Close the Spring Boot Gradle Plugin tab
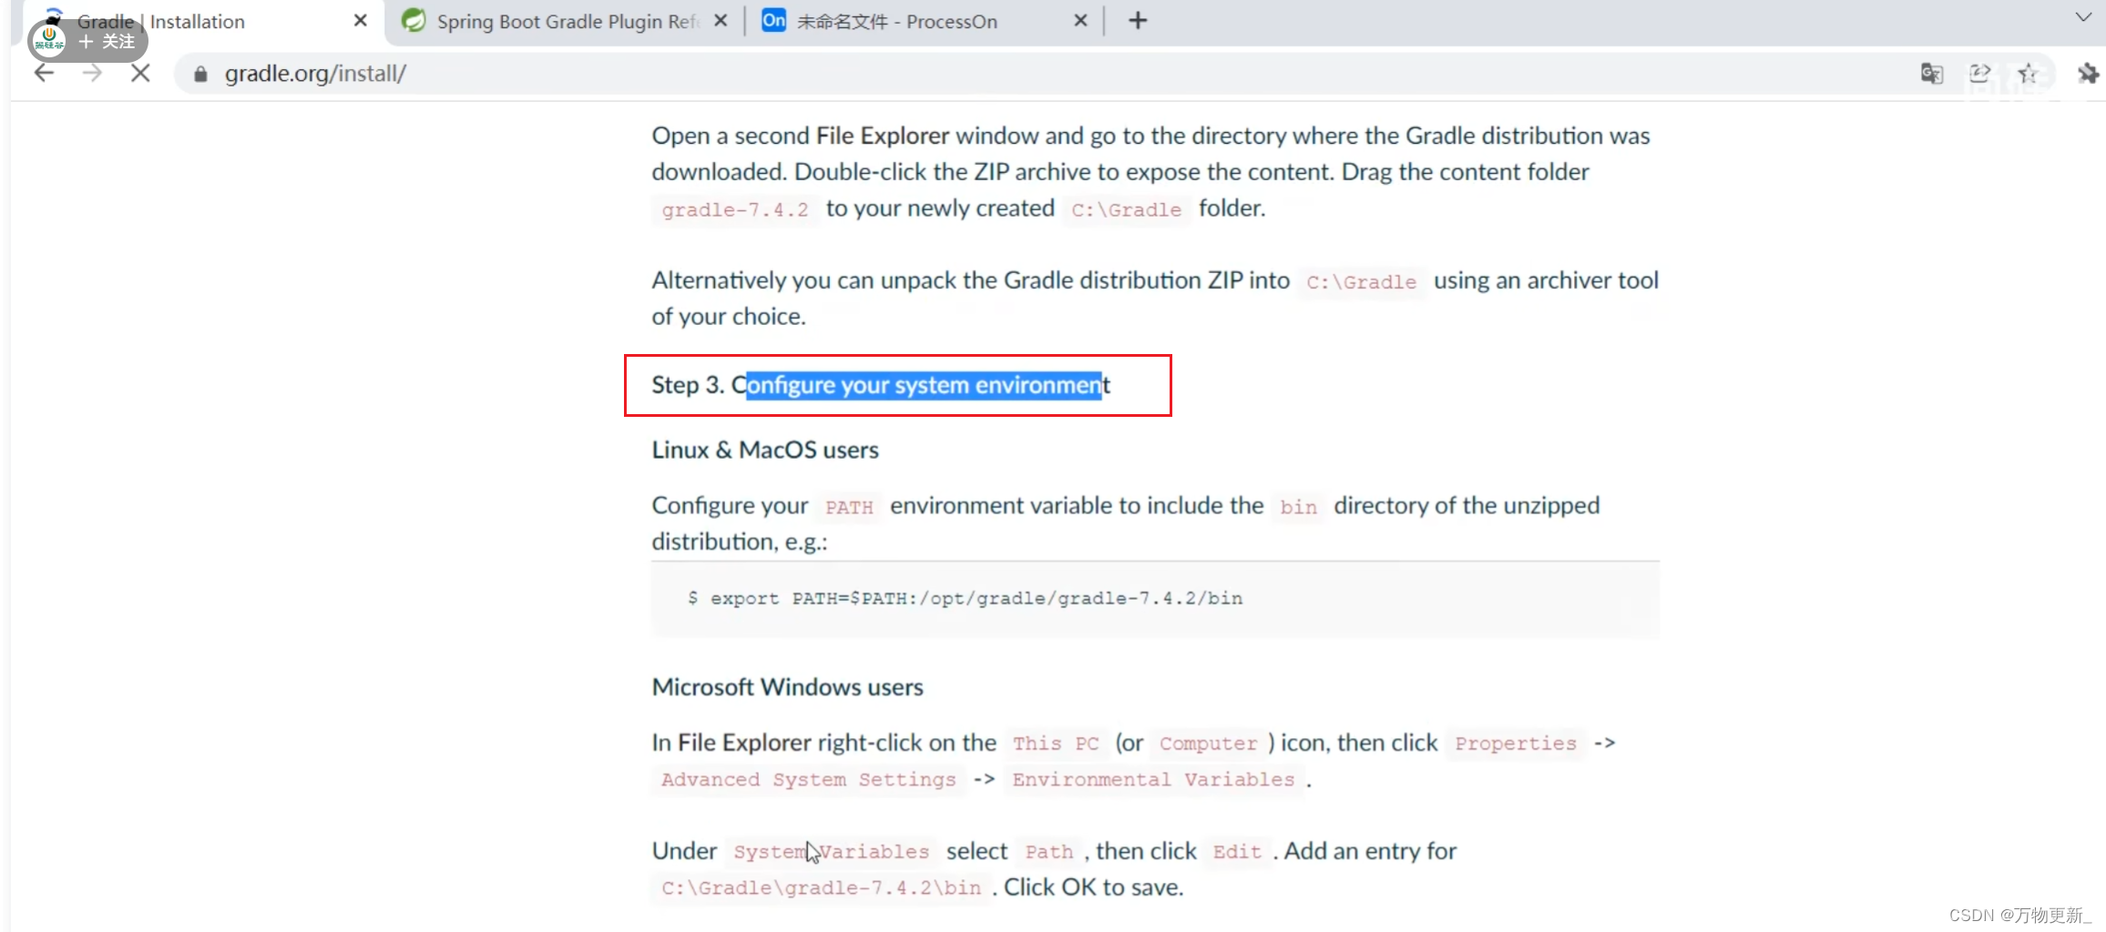 [721, 20]
